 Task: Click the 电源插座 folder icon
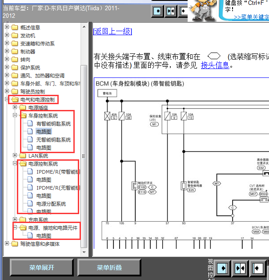(x=23, y=107)
